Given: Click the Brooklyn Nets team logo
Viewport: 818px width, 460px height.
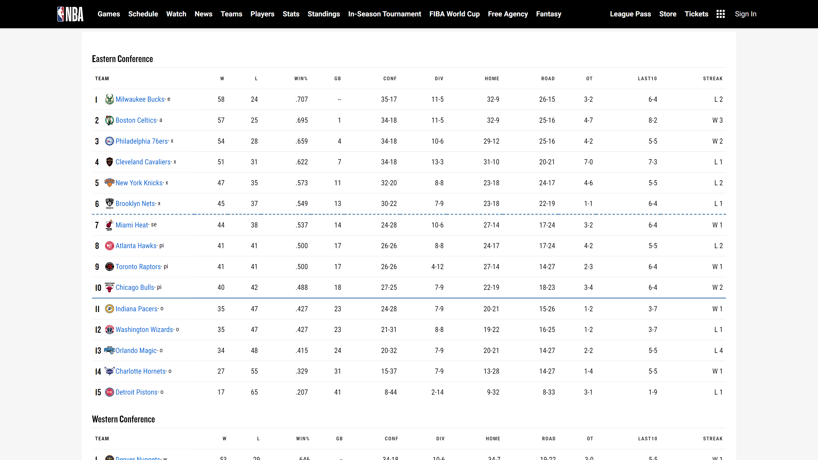Looking at the screenshot, I should tap(110, 203).
